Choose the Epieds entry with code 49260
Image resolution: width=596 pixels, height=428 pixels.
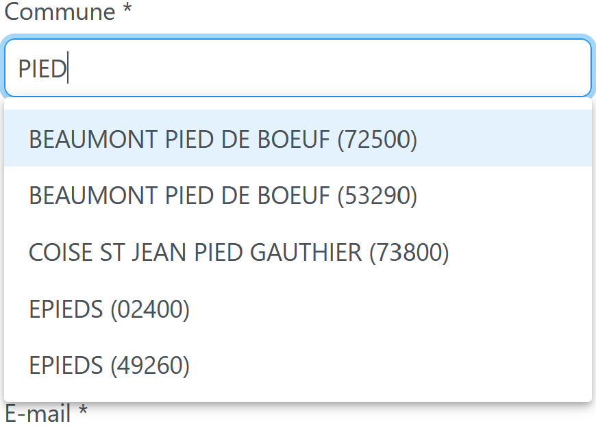pyautogui.click(x=298, y=365)
